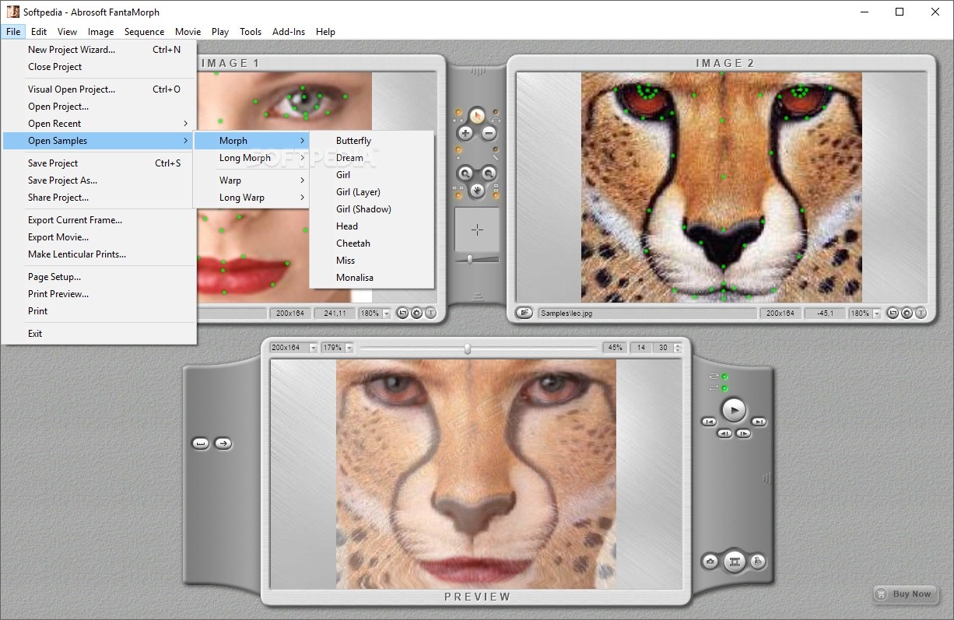Click the T icon in the Image 1 panel
Viewport: 954px width, 620px height.
pos(430,313)
